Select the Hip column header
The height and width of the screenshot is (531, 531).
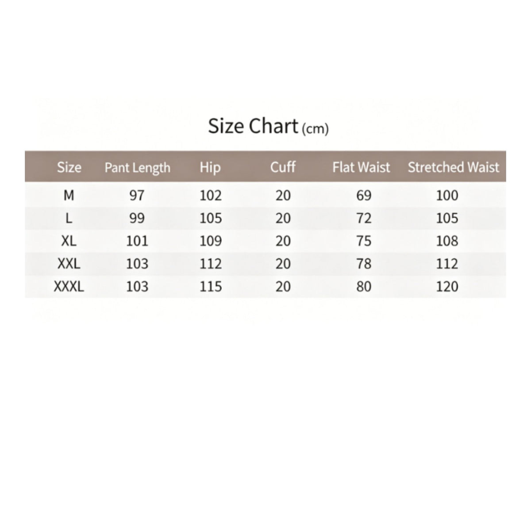[210, 168]
